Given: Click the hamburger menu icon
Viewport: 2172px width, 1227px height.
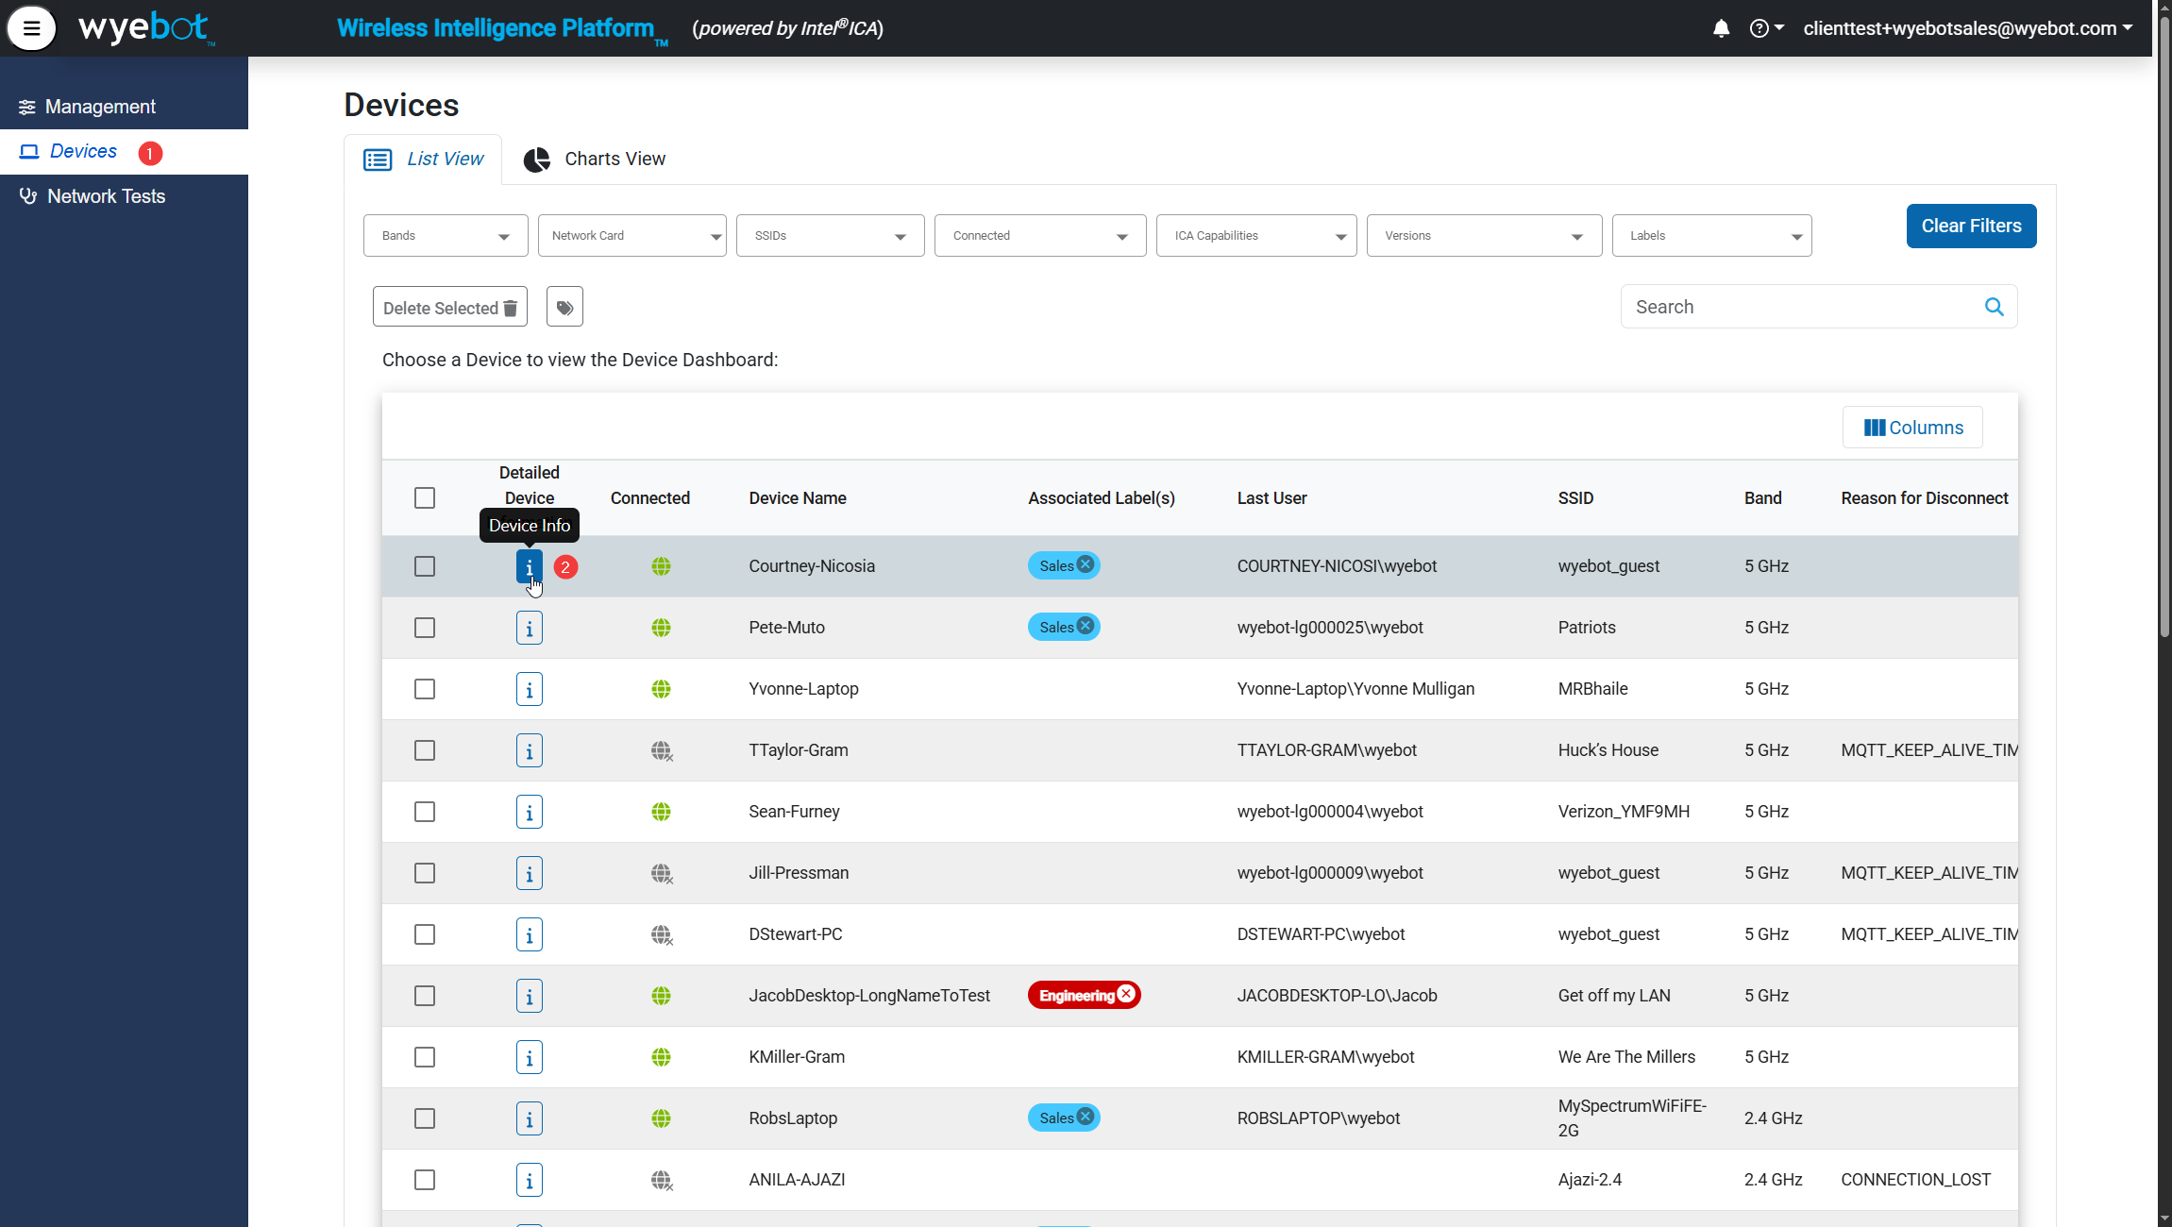Looking at the screenshot, I should click(31, 28).
